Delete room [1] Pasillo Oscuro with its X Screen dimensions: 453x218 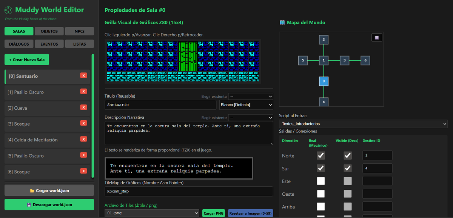pyautogui.click(x=84, y=91)
